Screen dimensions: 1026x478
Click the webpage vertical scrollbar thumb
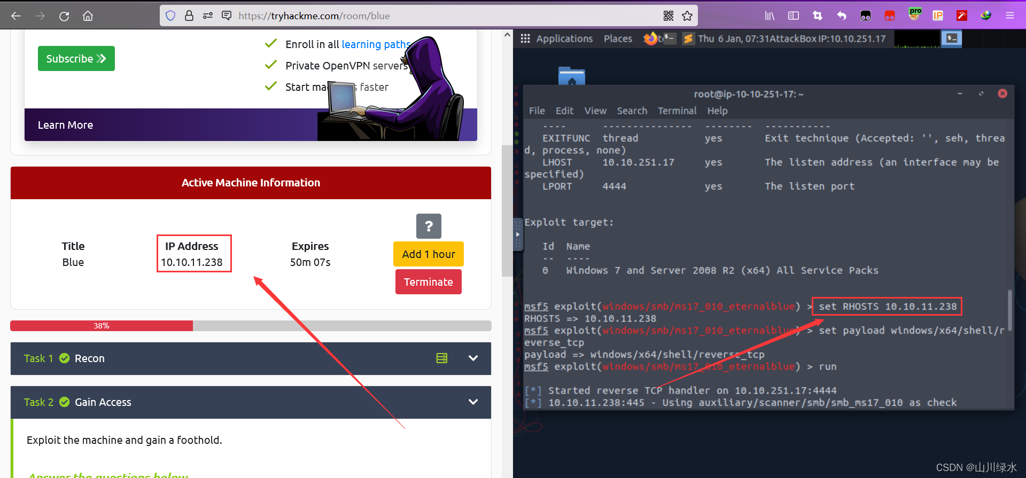click(507, 211)
